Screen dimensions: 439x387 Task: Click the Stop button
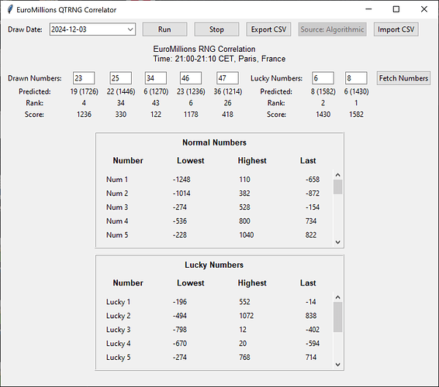(x=216, y=29)
